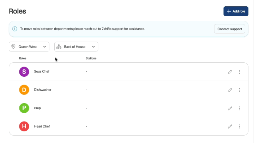Edit the Head Chef role
This screenshot has width=254, height=143.
[x=230, y=126]
